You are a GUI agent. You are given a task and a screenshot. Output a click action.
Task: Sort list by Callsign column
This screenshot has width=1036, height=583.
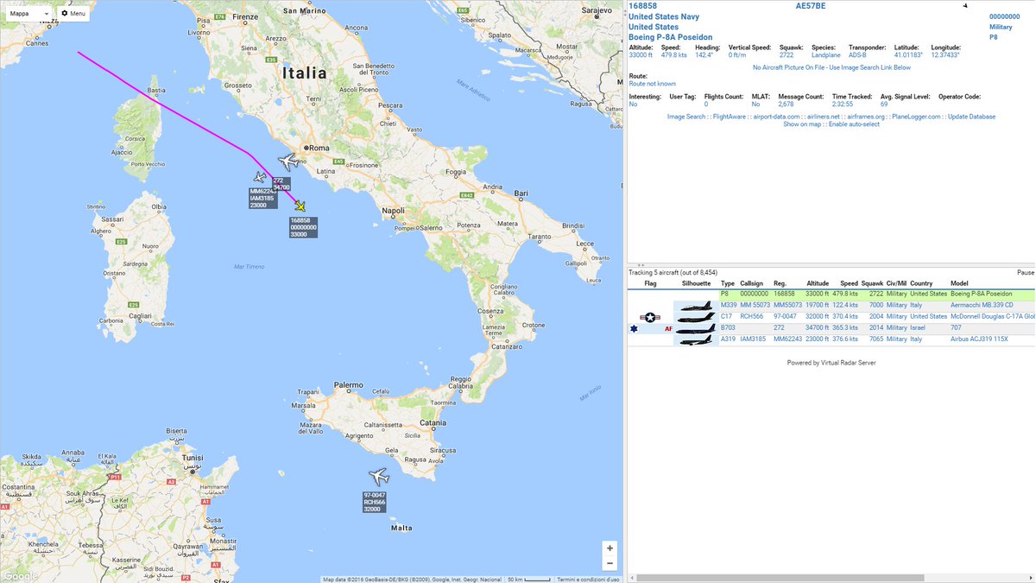pos(752,283)
